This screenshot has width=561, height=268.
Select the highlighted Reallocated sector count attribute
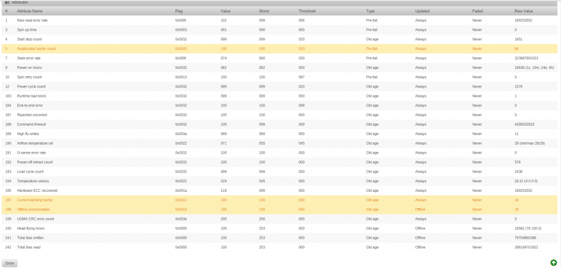(x=36, y=49)
